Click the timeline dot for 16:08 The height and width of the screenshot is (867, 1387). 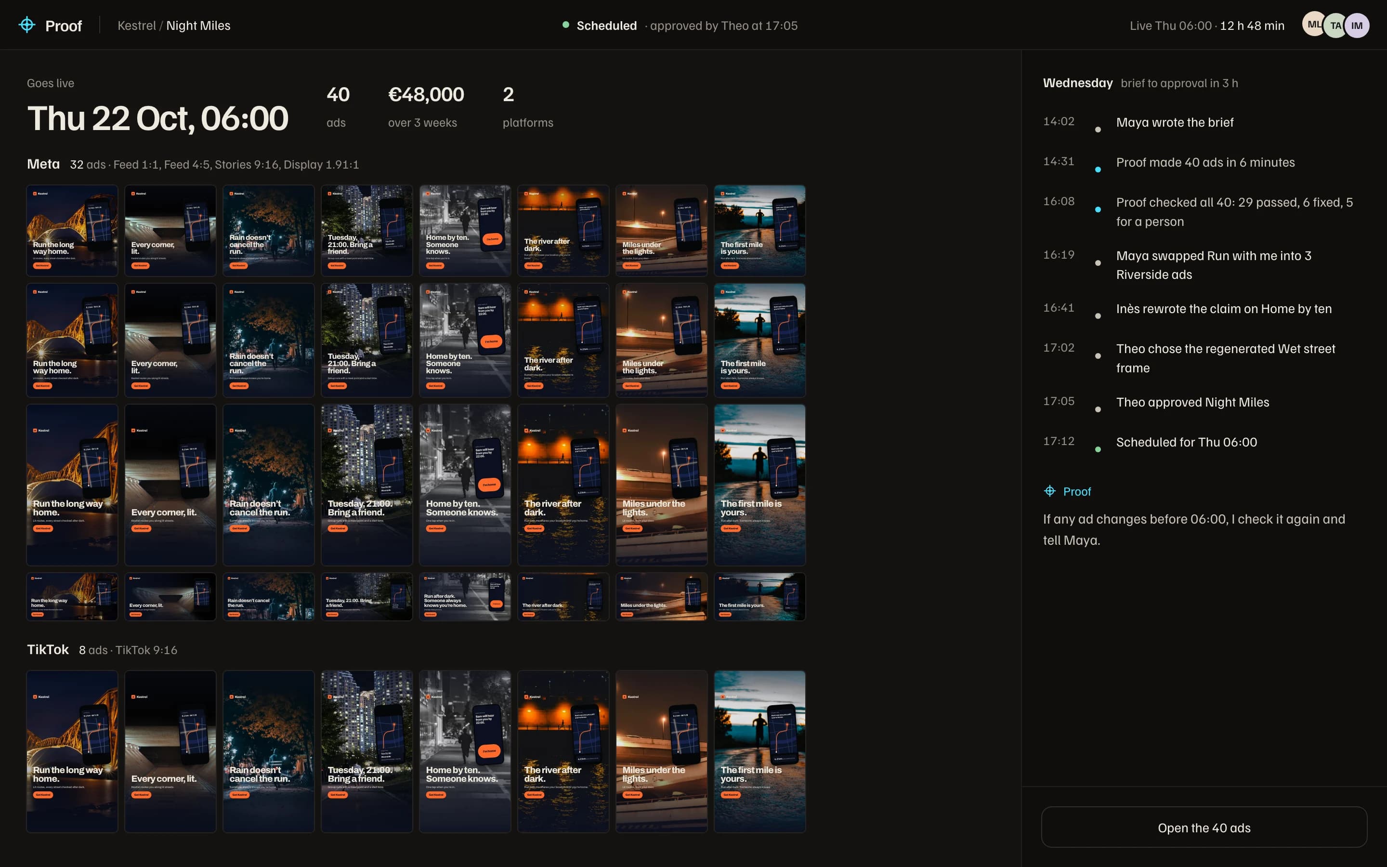1098,210
